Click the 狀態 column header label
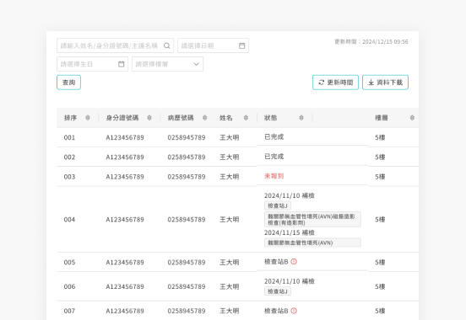 tap(271, 118)
